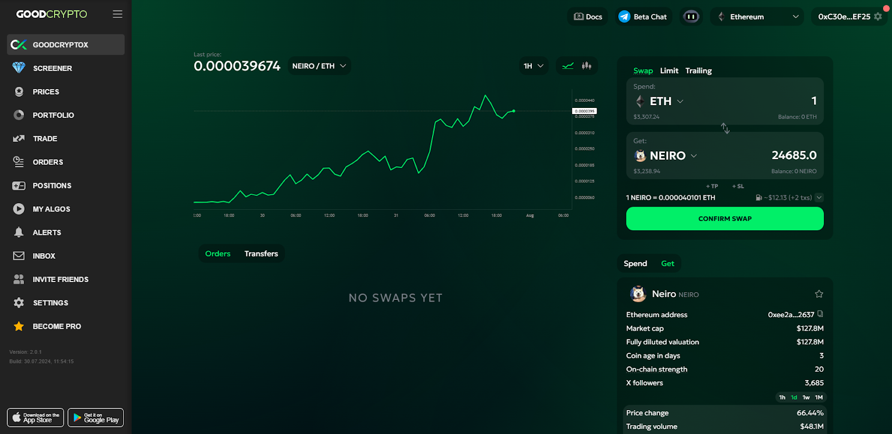Expand the NEIRO / ETH pair selector
The image size is (892, 434).
click(x=319, y=66)
